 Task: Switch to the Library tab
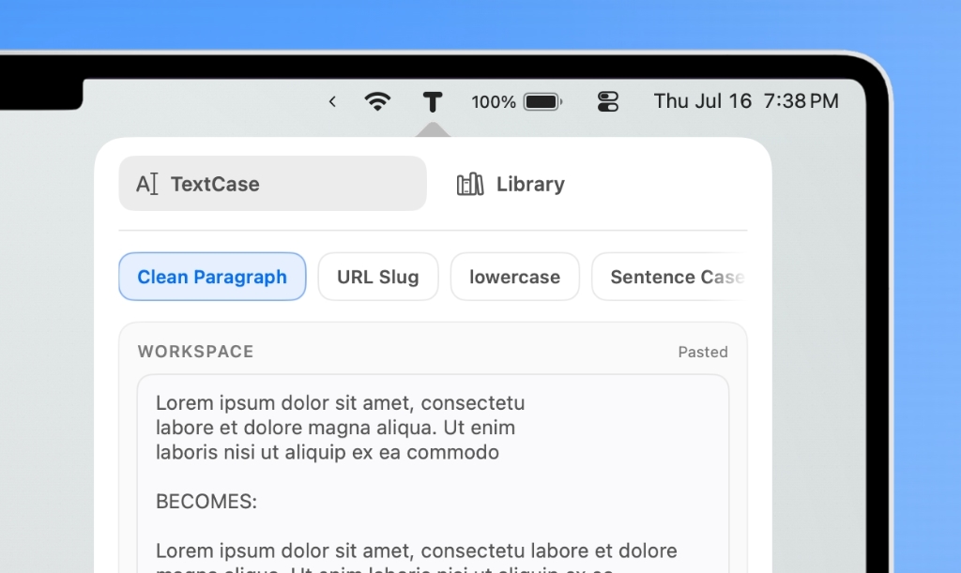511,184
